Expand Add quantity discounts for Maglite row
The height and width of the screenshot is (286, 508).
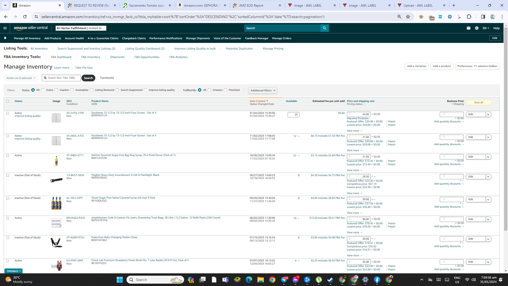tap(449, 184)
